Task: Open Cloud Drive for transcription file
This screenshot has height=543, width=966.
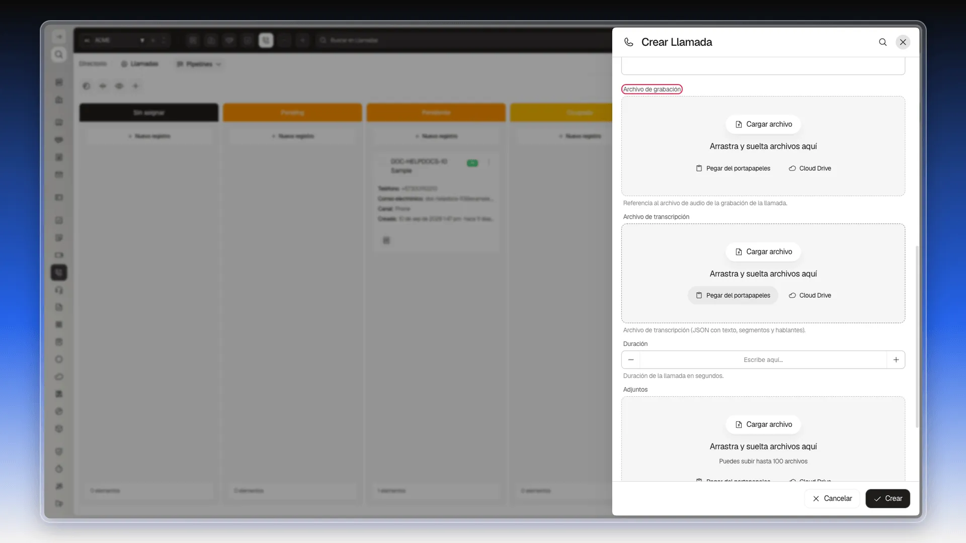Action: click(810, 296)
